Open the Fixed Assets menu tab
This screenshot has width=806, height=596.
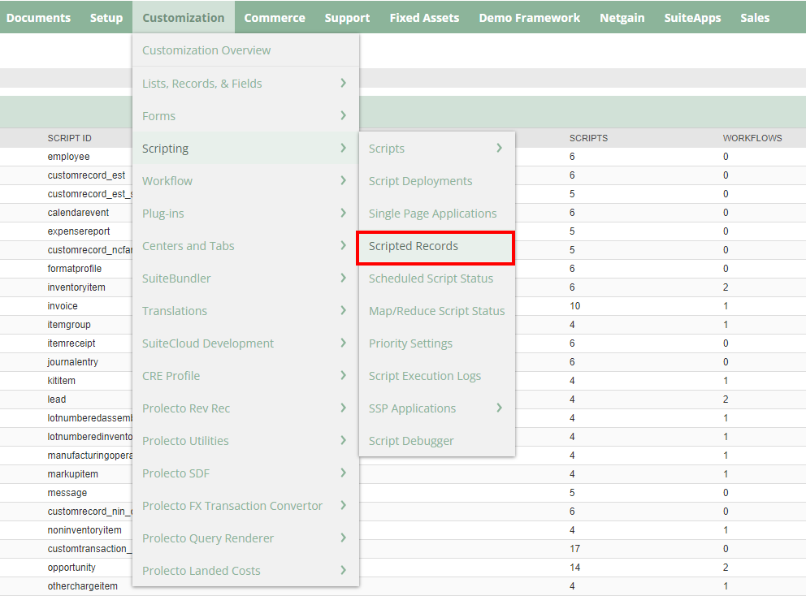(424, 18)
